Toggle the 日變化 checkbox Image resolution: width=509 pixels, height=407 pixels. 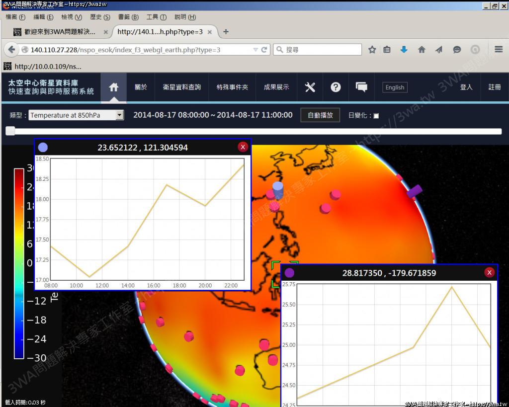pyautogui.click(x=376, y=116)
